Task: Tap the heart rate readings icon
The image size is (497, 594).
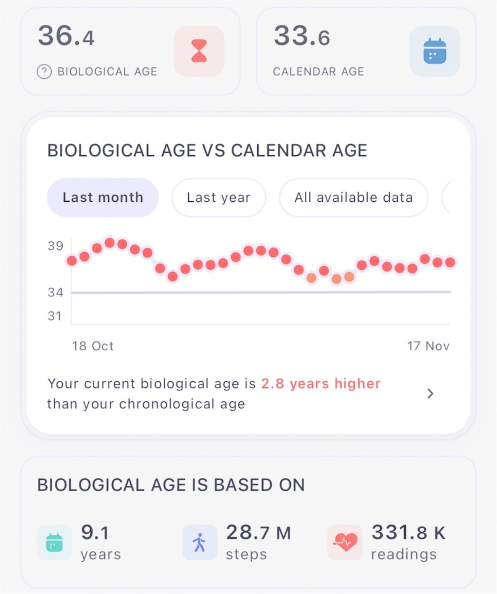Action: click(x=345, y=542)
